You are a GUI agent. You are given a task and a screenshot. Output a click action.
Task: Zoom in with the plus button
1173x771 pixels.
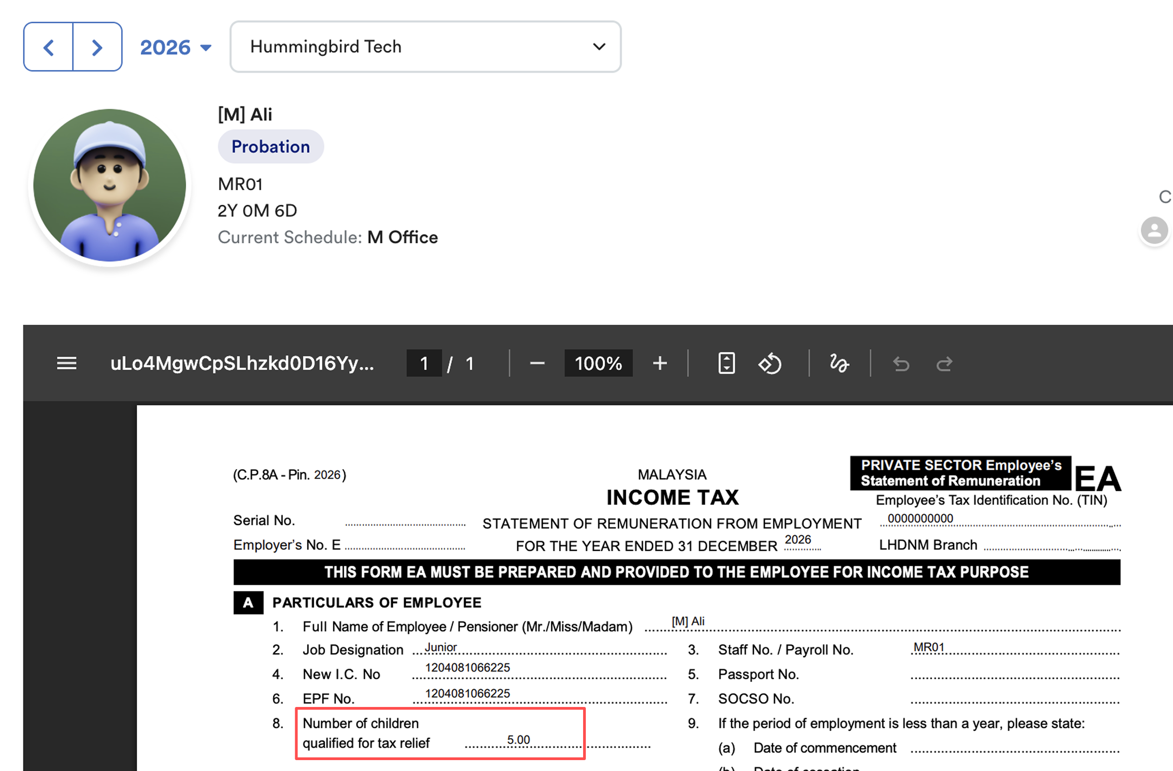click(659, 364)
